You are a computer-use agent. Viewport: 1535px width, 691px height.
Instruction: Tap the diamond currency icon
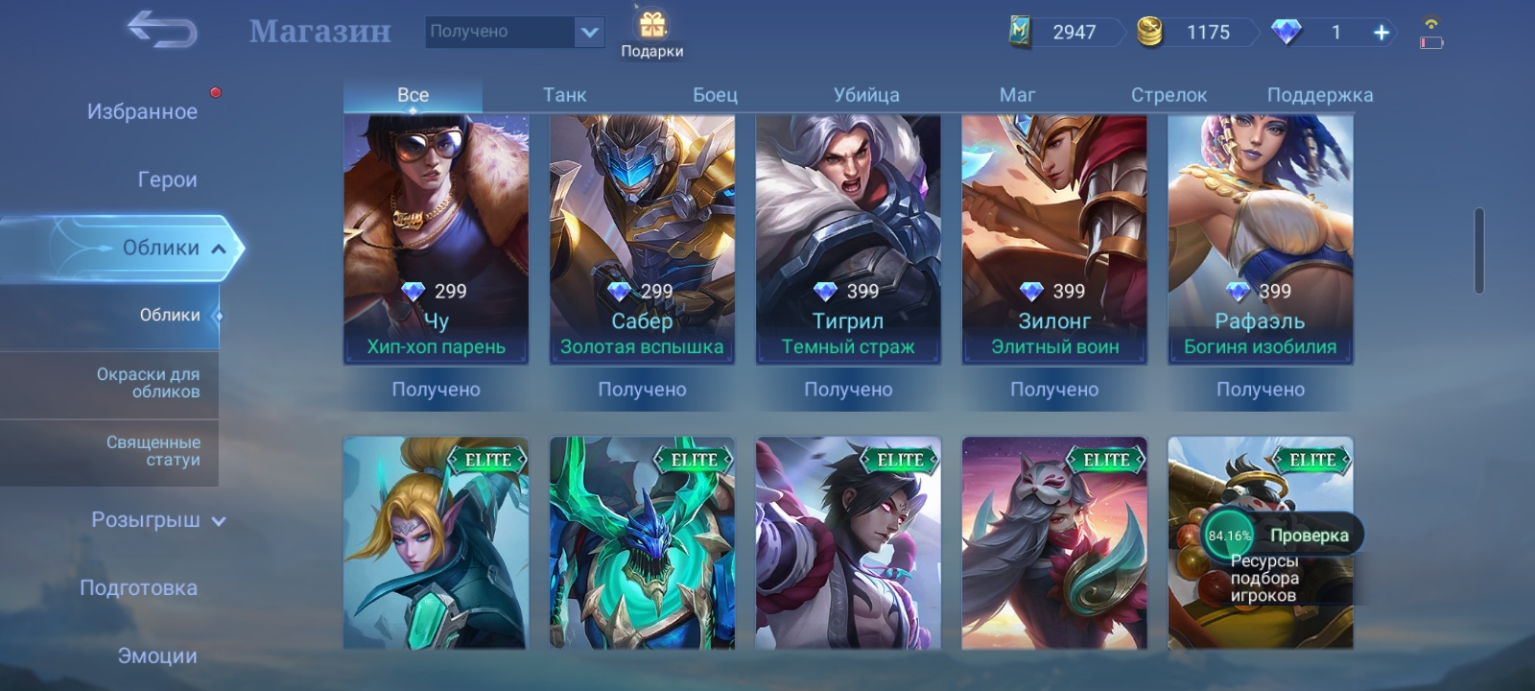[x=1287, y=33]
